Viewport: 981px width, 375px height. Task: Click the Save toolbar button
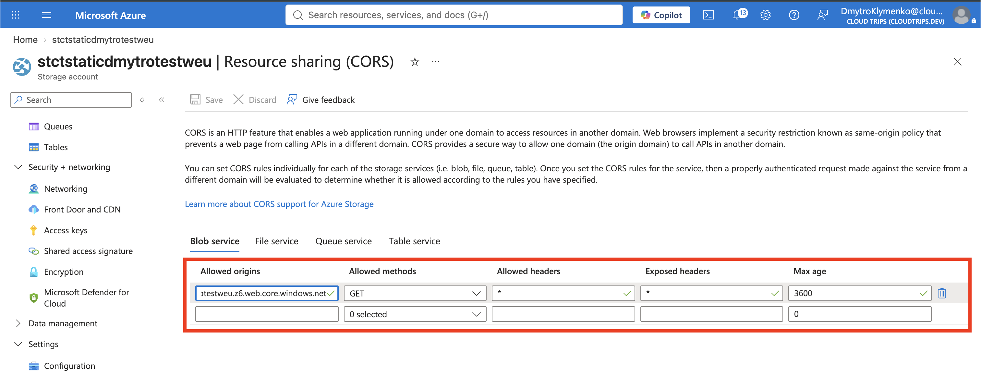[x=206, y=100]
